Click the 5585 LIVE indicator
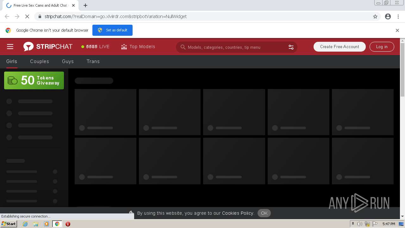Image resolution: width=405 pixels, height=228 pixels. (x=95, y=47)
